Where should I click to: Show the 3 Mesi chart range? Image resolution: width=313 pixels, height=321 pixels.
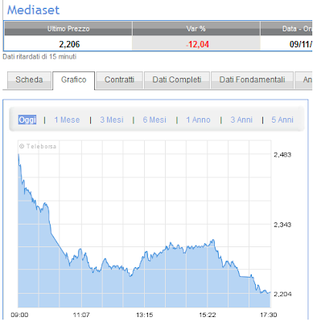[112, 120]
